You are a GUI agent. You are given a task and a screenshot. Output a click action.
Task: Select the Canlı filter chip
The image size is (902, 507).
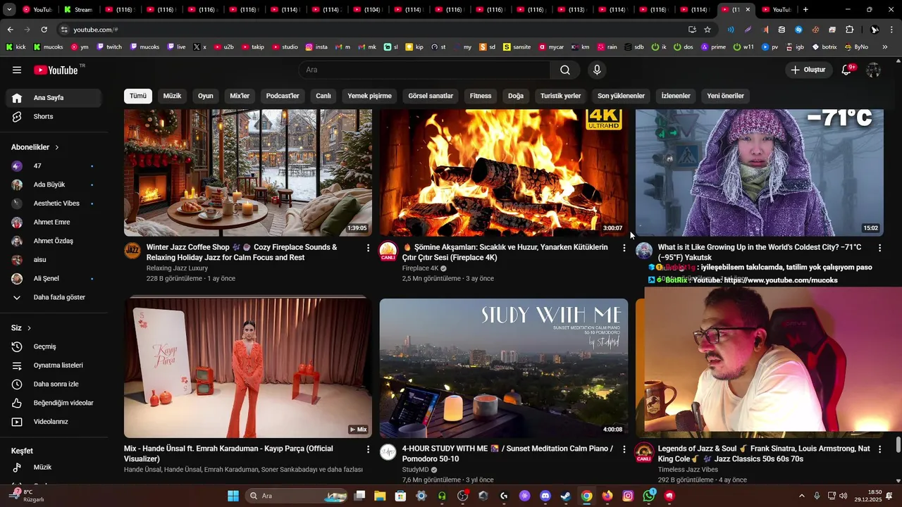pos(323,96)
